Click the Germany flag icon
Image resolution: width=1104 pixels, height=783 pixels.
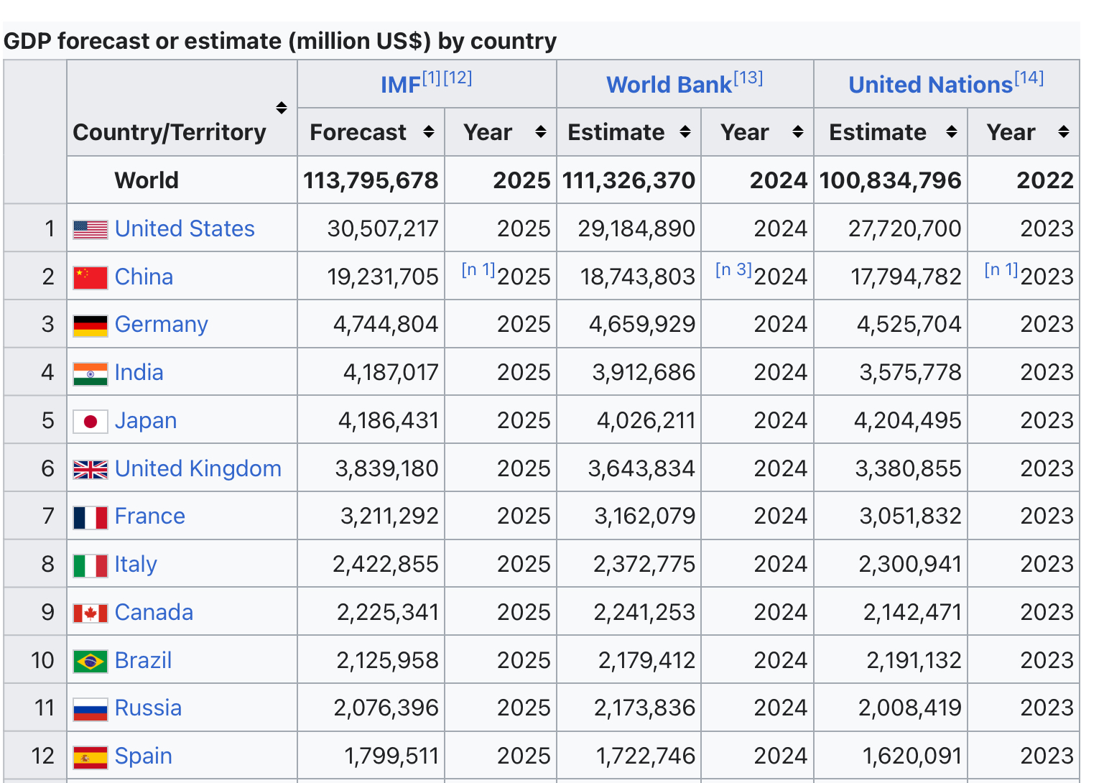pos(91,325)
